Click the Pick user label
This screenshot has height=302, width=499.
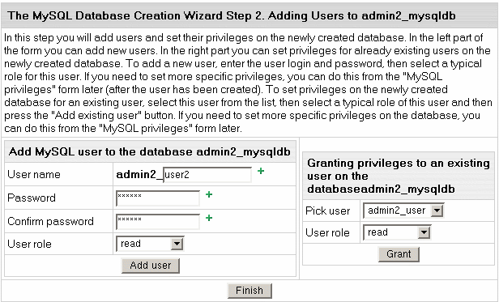(328, 211)
